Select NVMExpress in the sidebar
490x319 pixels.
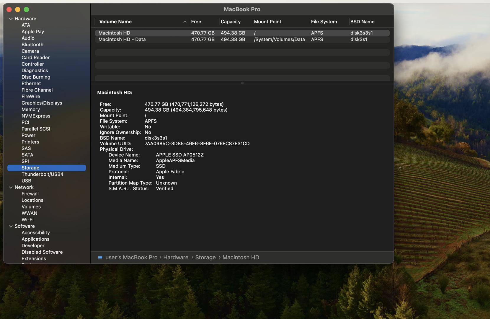pyautogui.click(x=36, y=116)
